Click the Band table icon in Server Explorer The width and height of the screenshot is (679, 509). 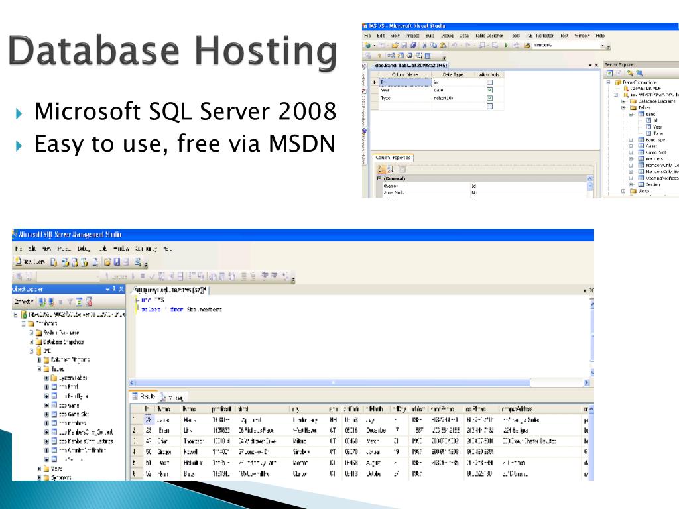pyautogui.click(x=641, y=114)
